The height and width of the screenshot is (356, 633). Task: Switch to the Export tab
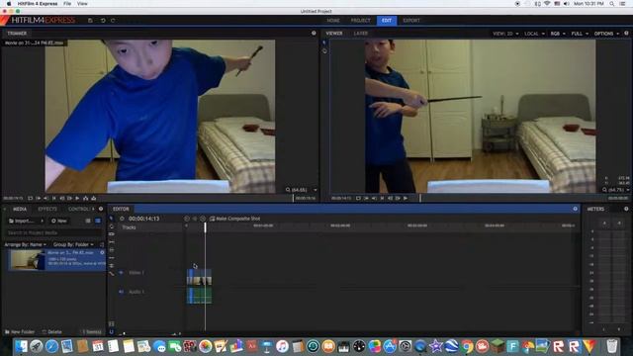pos(411,20)
